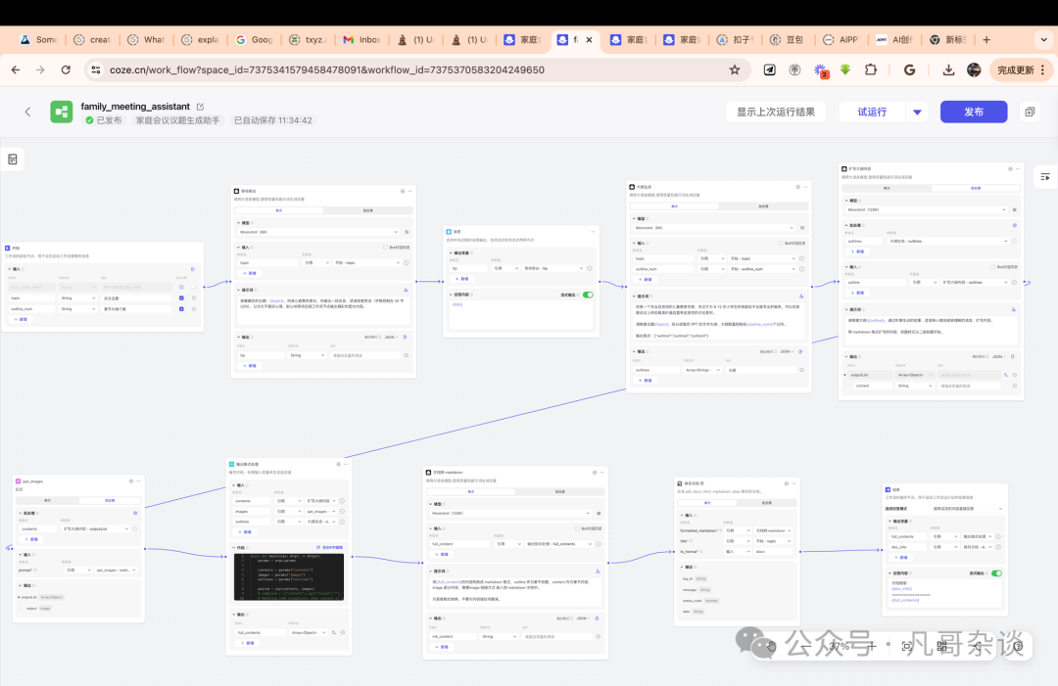This screenshot has height=686, width=1058.
Task: Open the Gmail Inbox browser tab
Action: (361, 40)
